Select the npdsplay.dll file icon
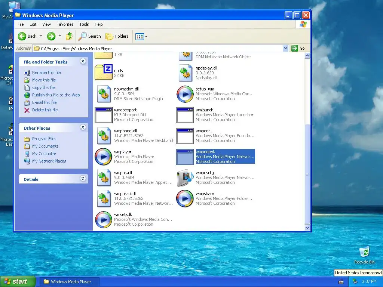Viewport: 383px width, 287px height. [185, 72]
